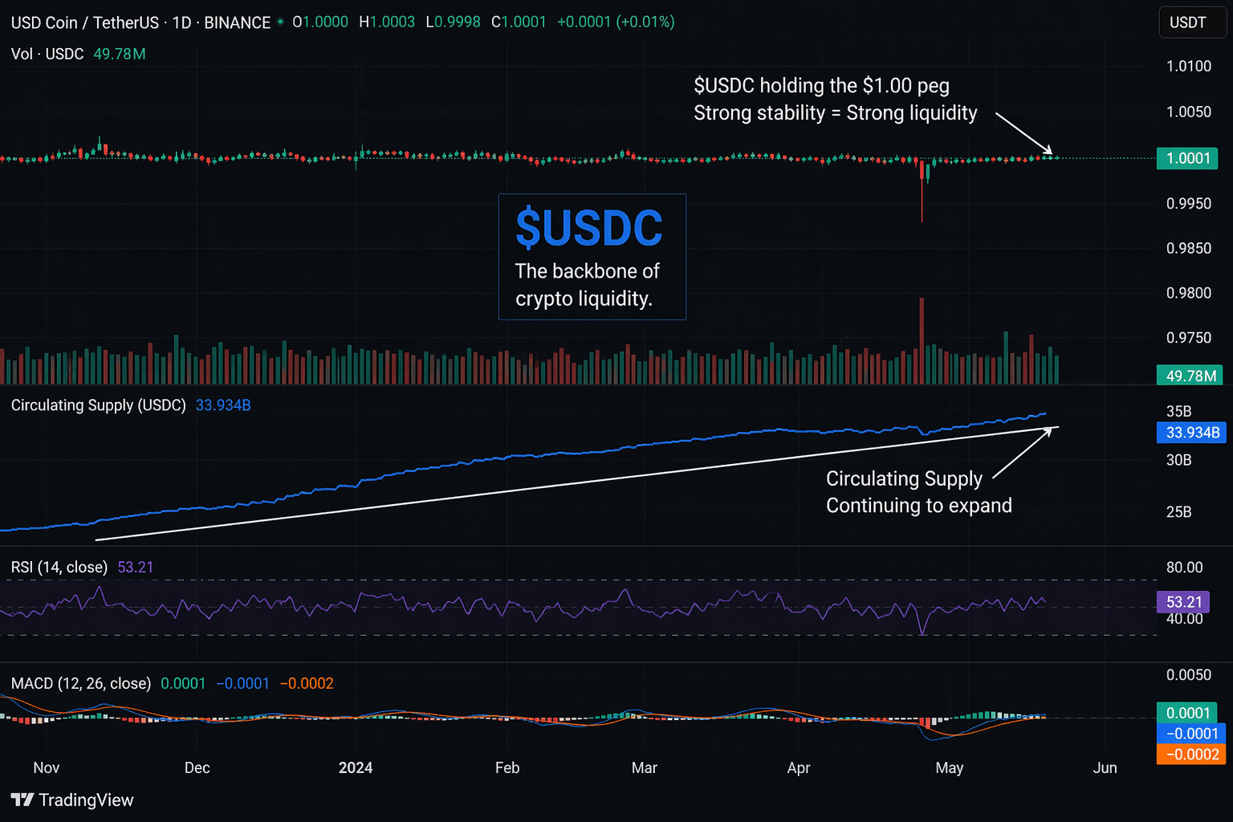This screenshot has height=822, width=1233.
Task: Click the TradingView logo
Action: click(x=72, y=800)
